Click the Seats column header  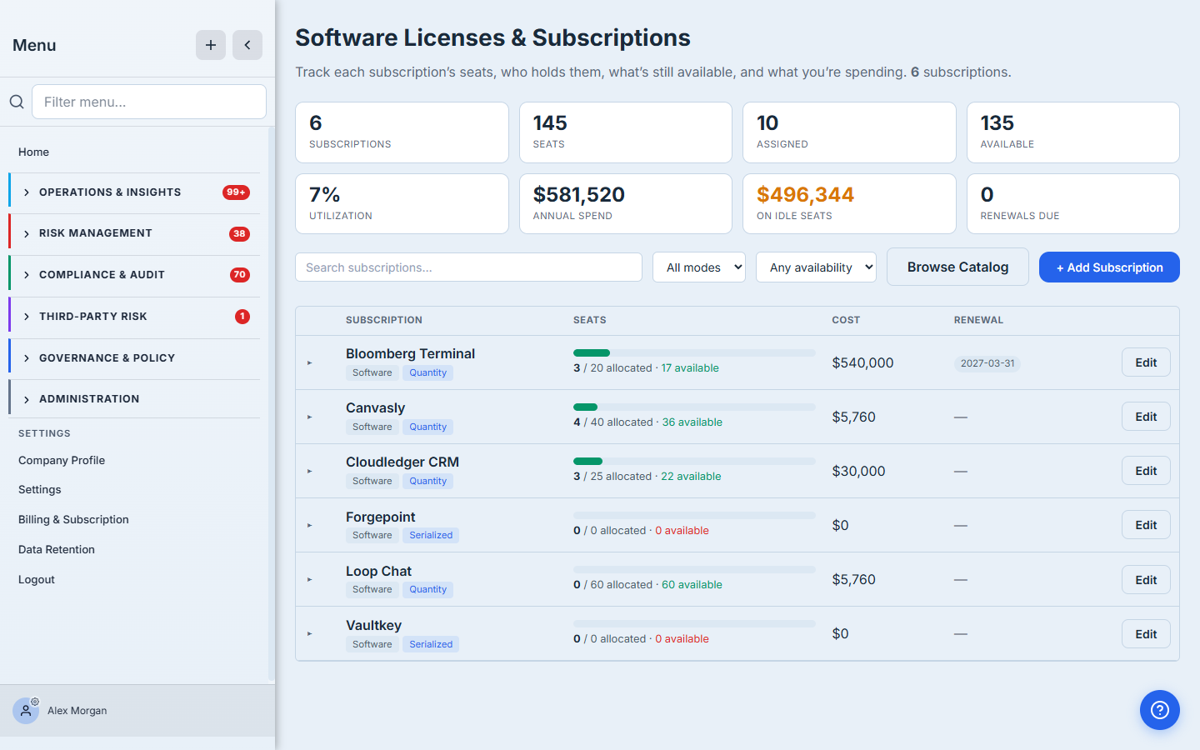coord(589,320)
